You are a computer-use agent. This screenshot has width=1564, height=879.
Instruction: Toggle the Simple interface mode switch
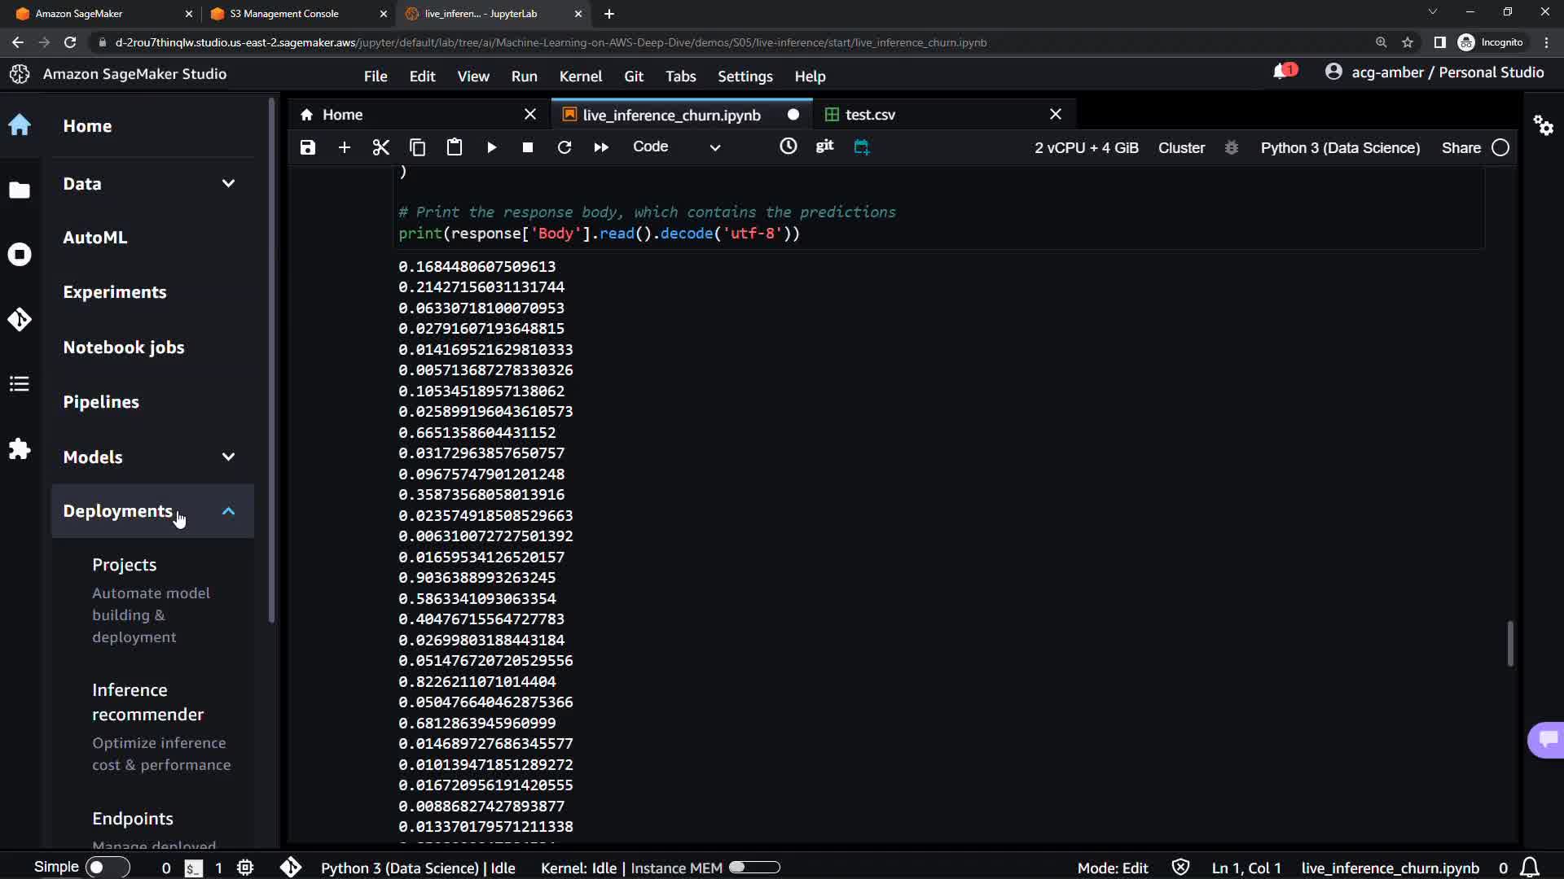pyautogui.click(x=107, y=868)
